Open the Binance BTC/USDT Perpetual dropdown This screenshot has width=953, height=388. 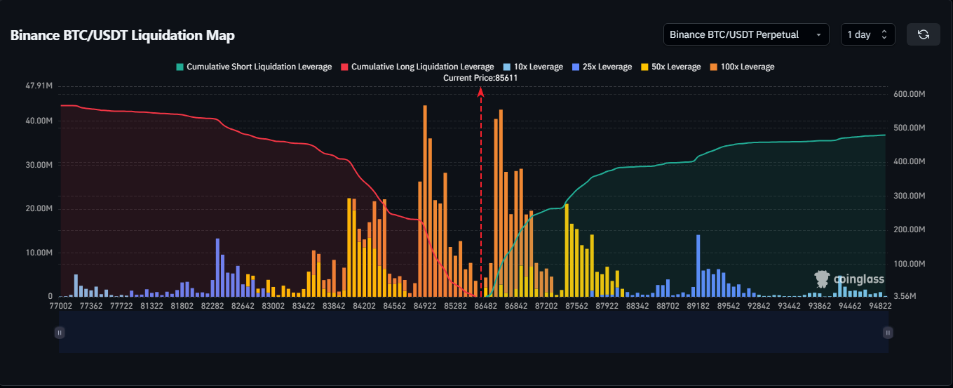tap(745, 34)
